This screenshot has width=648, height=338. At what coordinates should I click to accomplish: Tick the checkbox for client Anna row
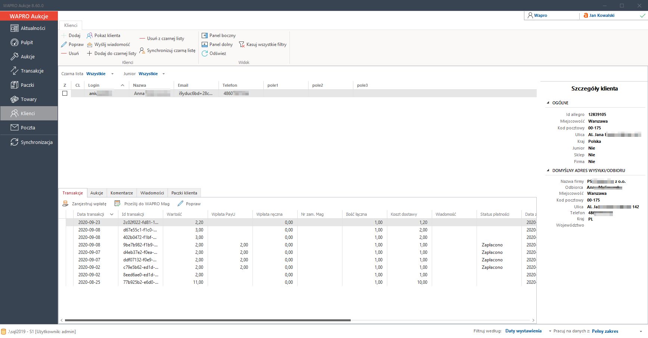pyautogui.click(x=65, y=93)
